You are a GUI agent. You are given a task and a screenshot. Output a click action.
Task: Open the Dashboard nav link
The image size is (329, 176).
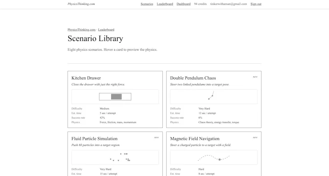click(183, 4)
